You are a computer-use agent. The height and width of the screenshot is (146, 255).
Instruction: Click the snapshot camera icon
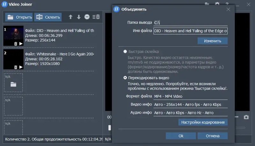[x=246, y=117]
